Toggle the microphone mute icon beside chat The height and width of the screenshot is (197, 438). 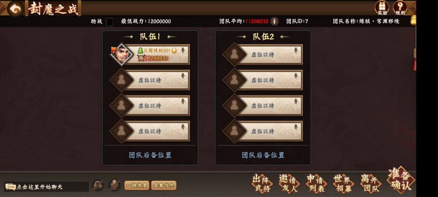click(114, 185)
